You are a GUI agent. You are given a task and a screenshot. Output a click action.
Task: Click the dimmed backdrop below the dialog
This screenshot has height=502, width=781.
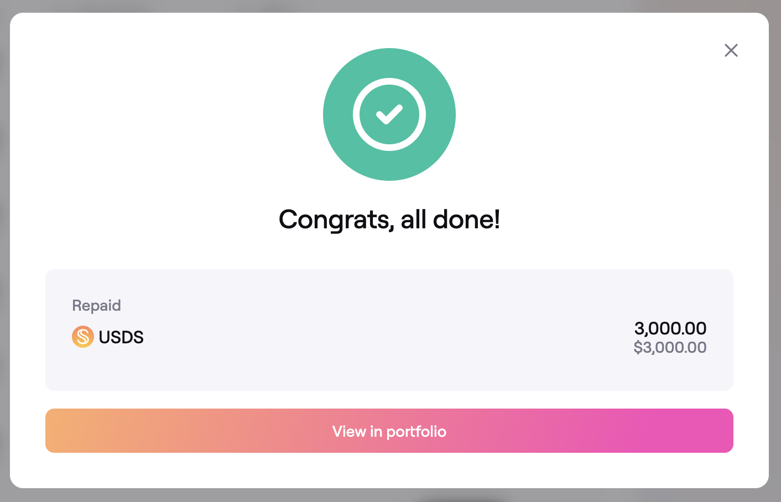(x=221, y=496)
